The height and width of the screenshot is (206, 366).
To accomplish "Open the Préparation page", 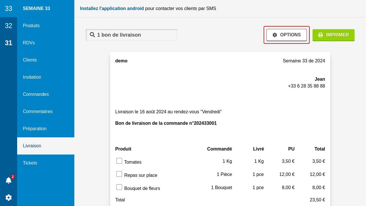I will (35, 129).
